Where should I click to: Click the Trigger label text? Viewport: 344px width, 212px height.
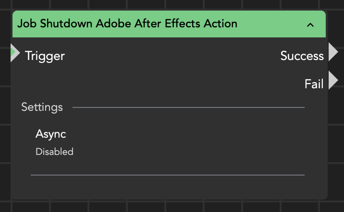pos(45,56)
